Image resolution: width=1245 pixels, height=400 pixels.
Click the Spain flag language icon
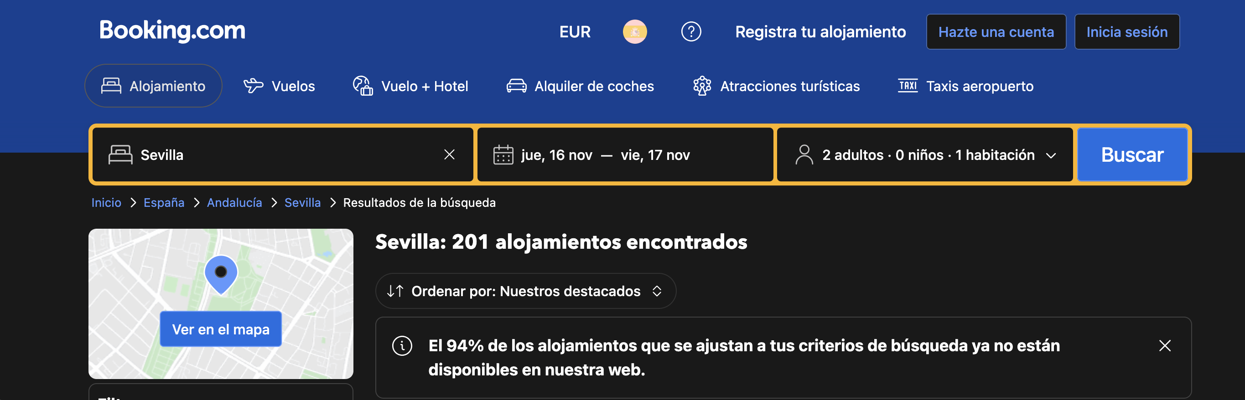coord(634,32)
